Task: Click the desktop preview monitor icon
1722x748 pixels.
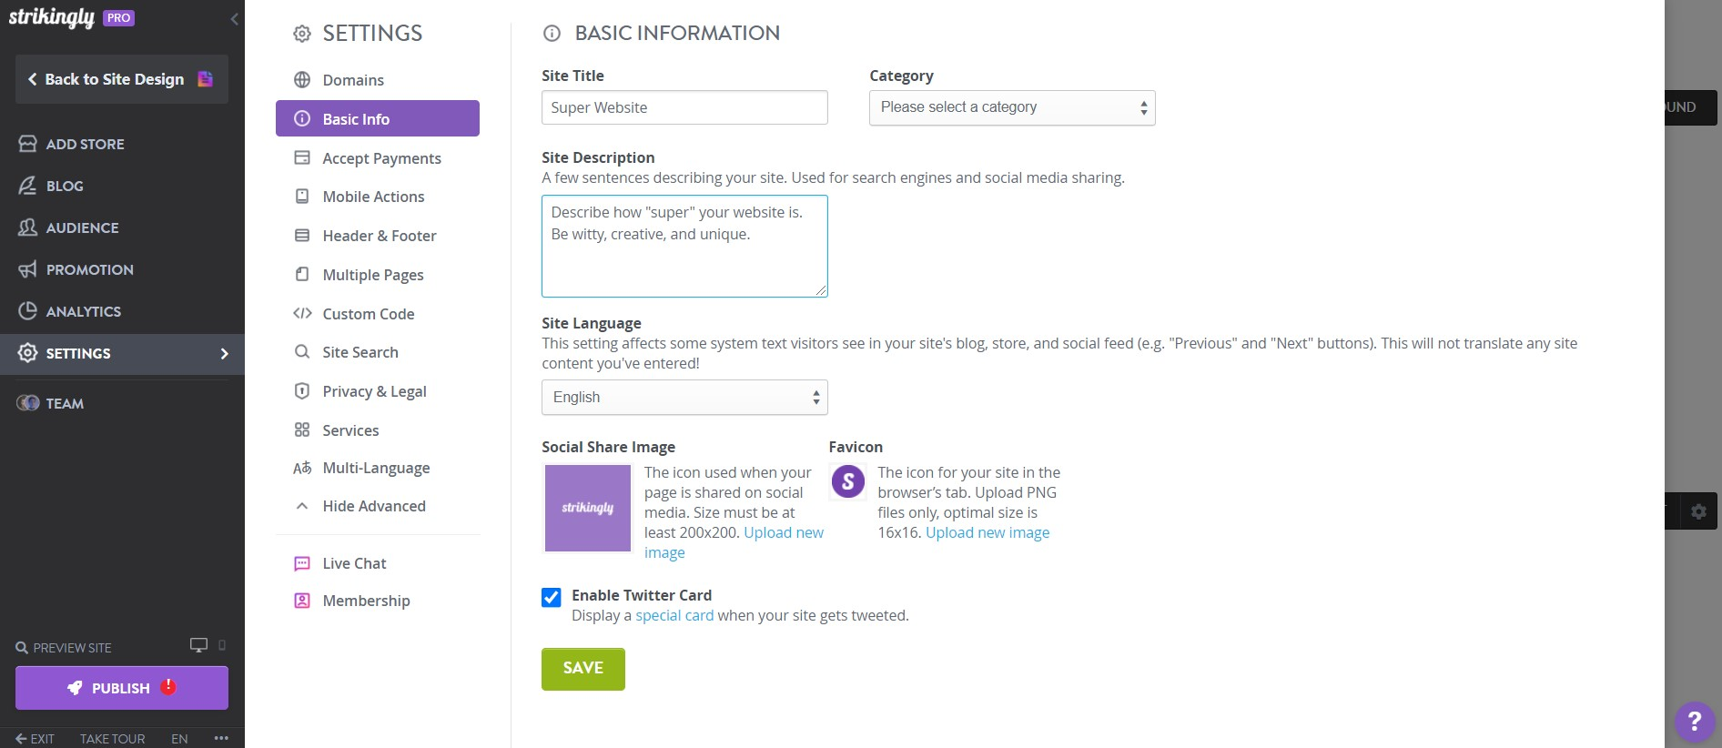Action: [x=198, y=645]
